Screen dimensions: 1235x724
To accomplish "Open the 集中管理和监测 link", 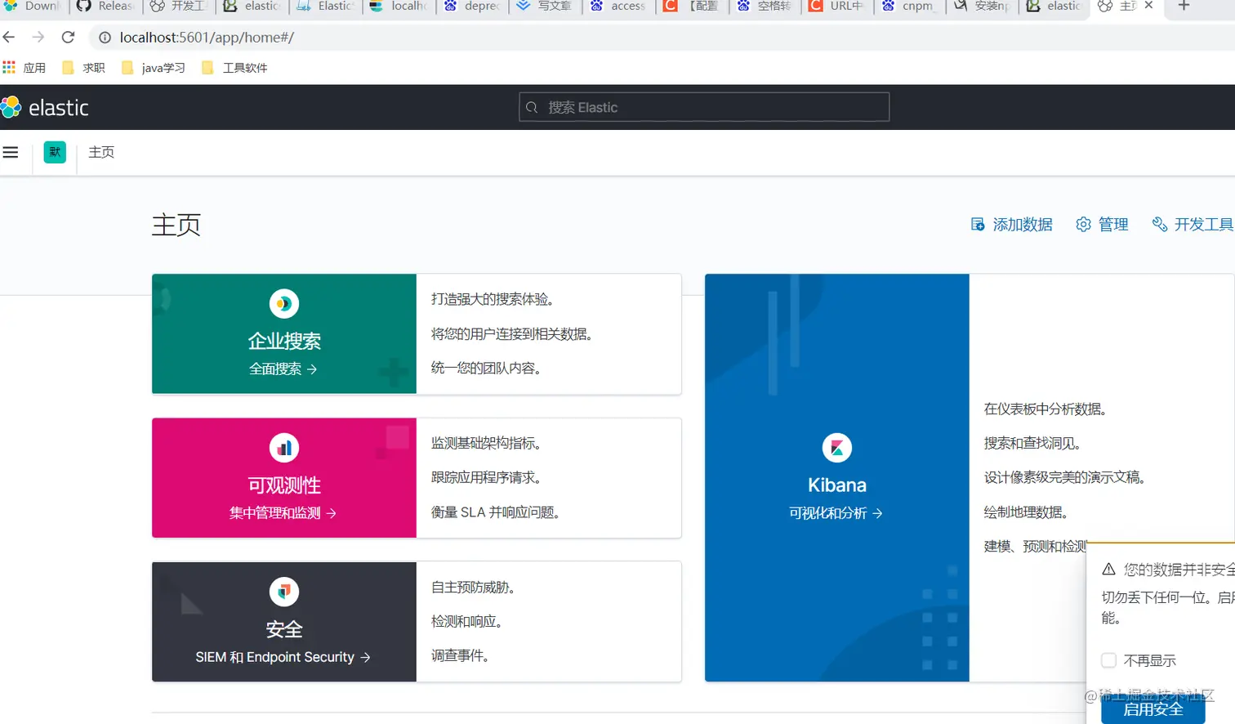I will (x=283, y=513).
